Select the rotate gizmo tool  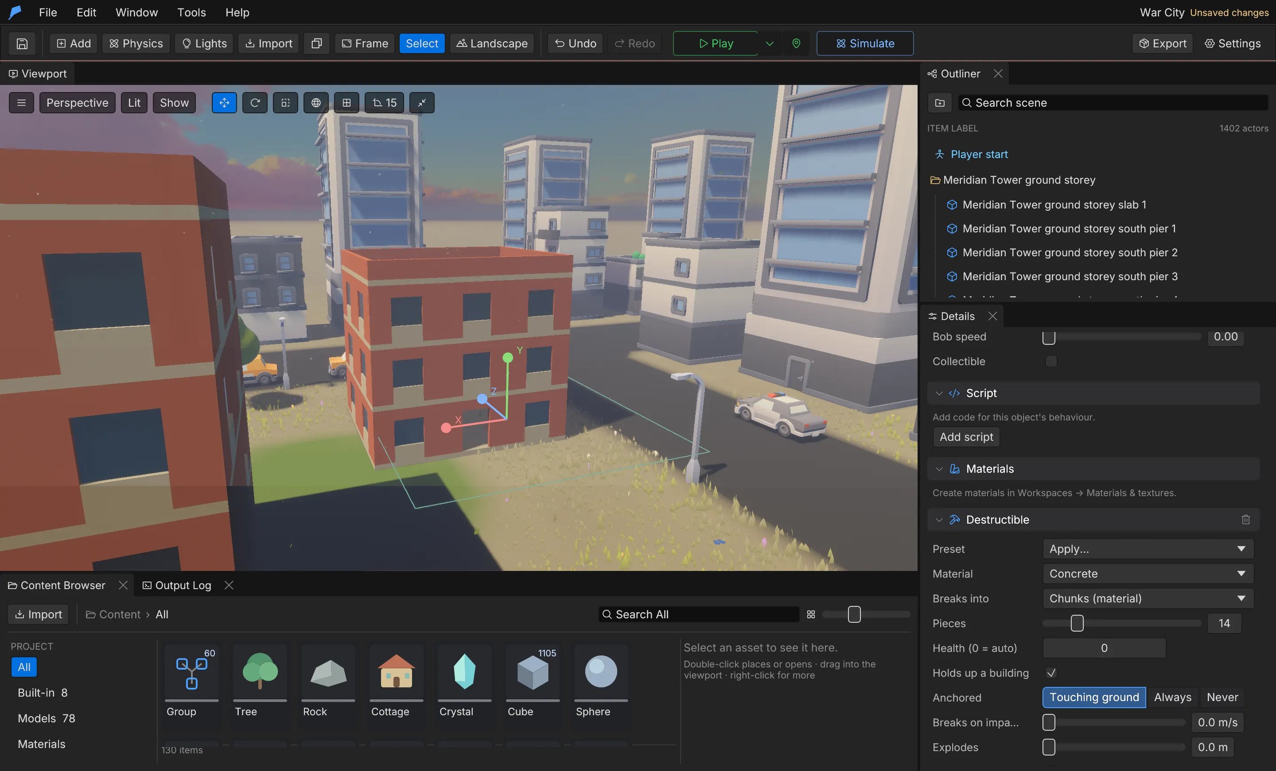click(255, 102)
